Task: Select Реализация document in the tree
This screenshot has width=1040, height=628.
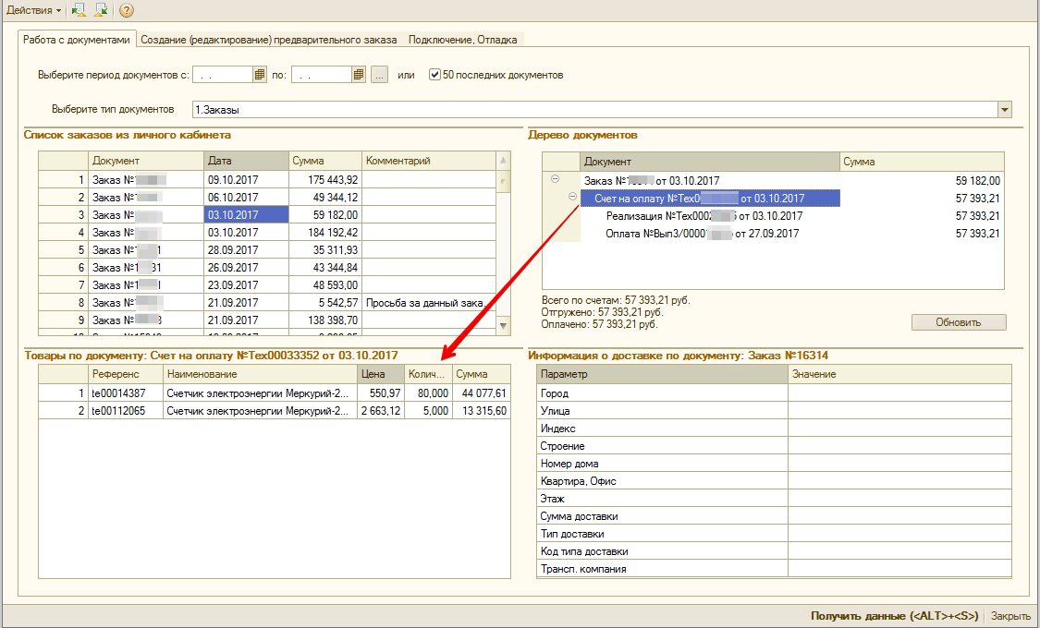Action: tap(704, 216)
